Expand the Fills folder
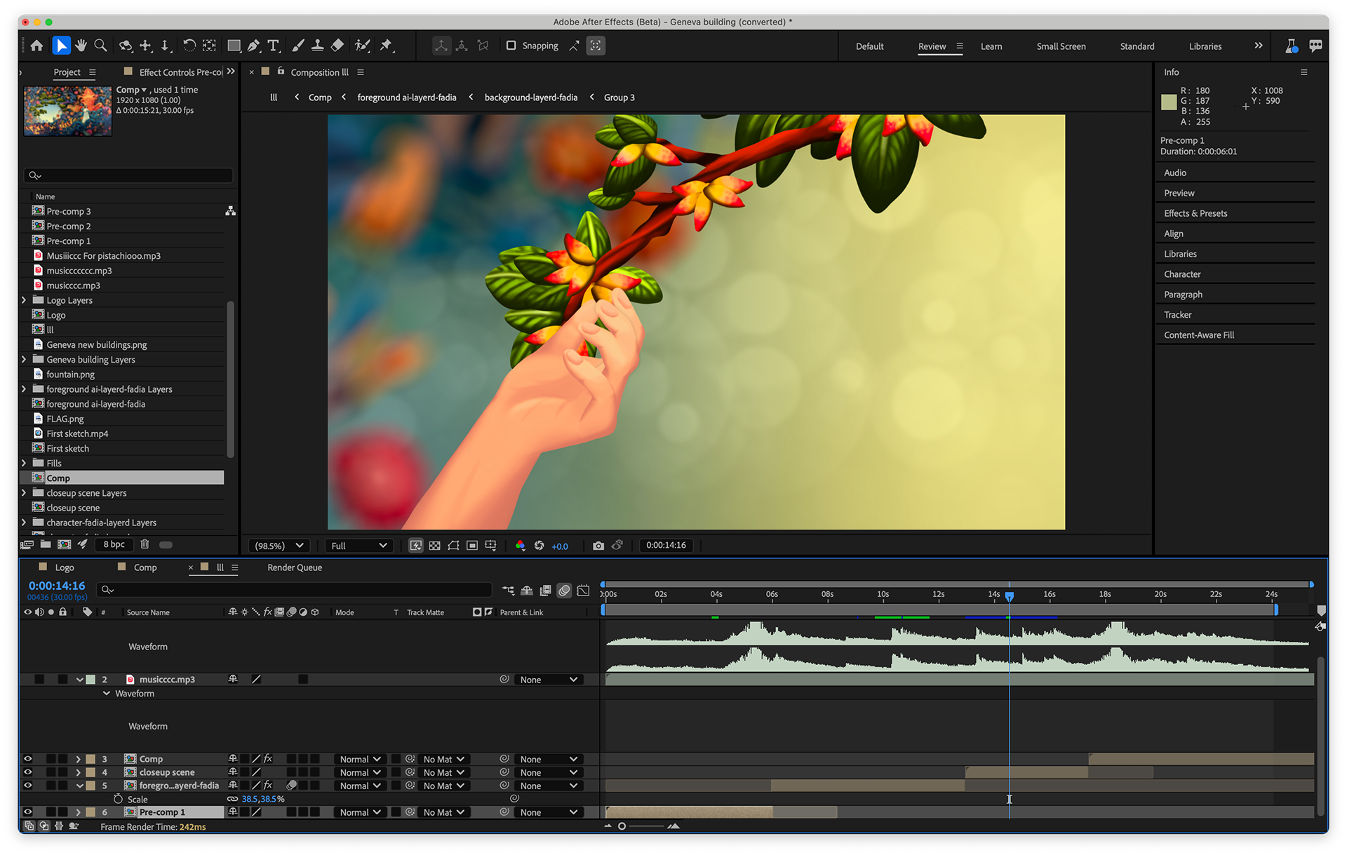The height and width of the screenshot is (855, 1347). 24,463
